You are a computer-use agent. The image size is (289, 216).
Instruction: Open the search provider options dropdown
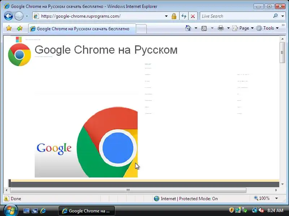click(283, 16)
